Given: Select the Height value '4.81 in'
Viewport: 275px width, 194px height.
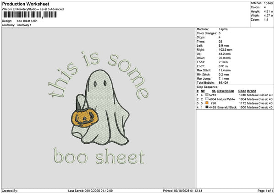Looking at the screenshot, I should [x=268, y=11].
